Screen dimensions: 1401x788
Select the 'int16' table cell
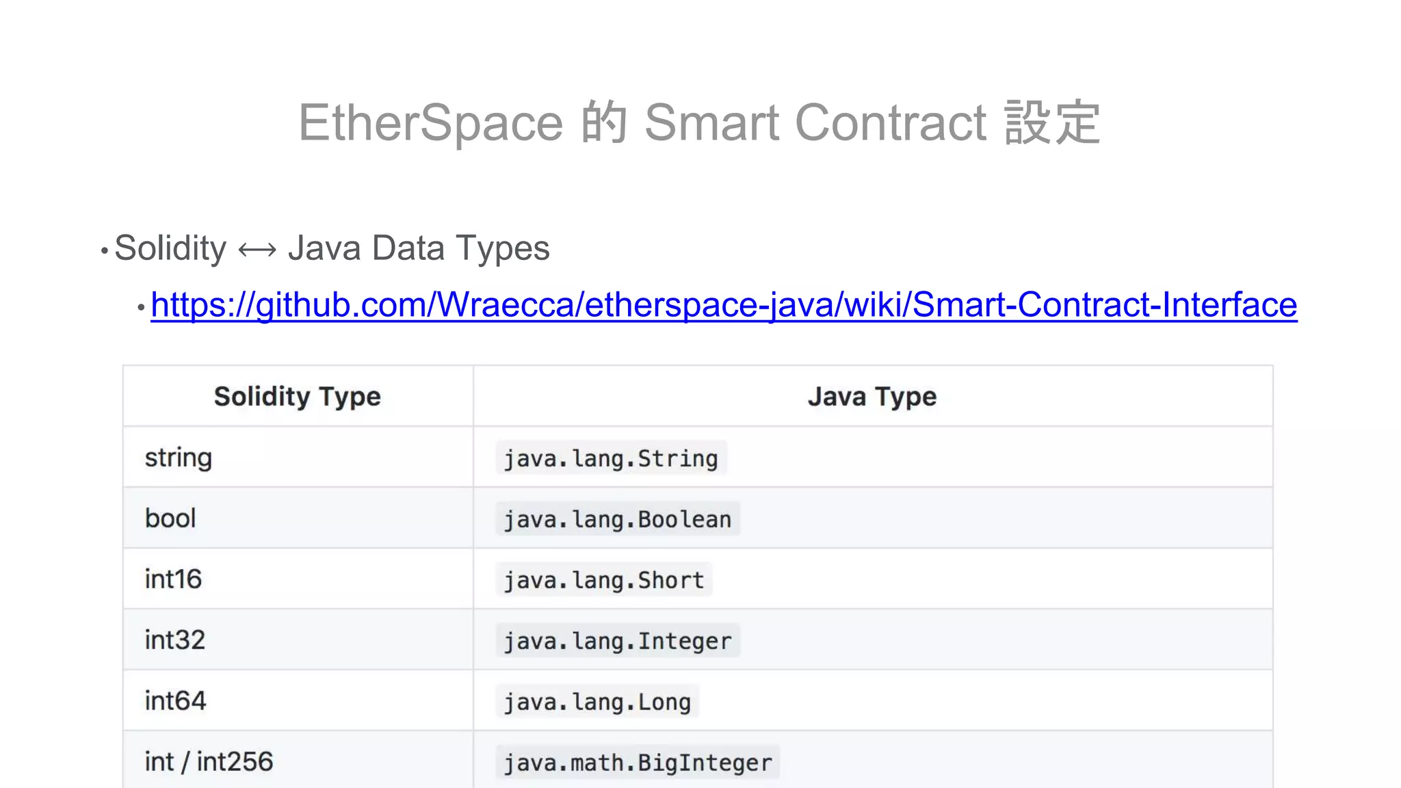298,579
